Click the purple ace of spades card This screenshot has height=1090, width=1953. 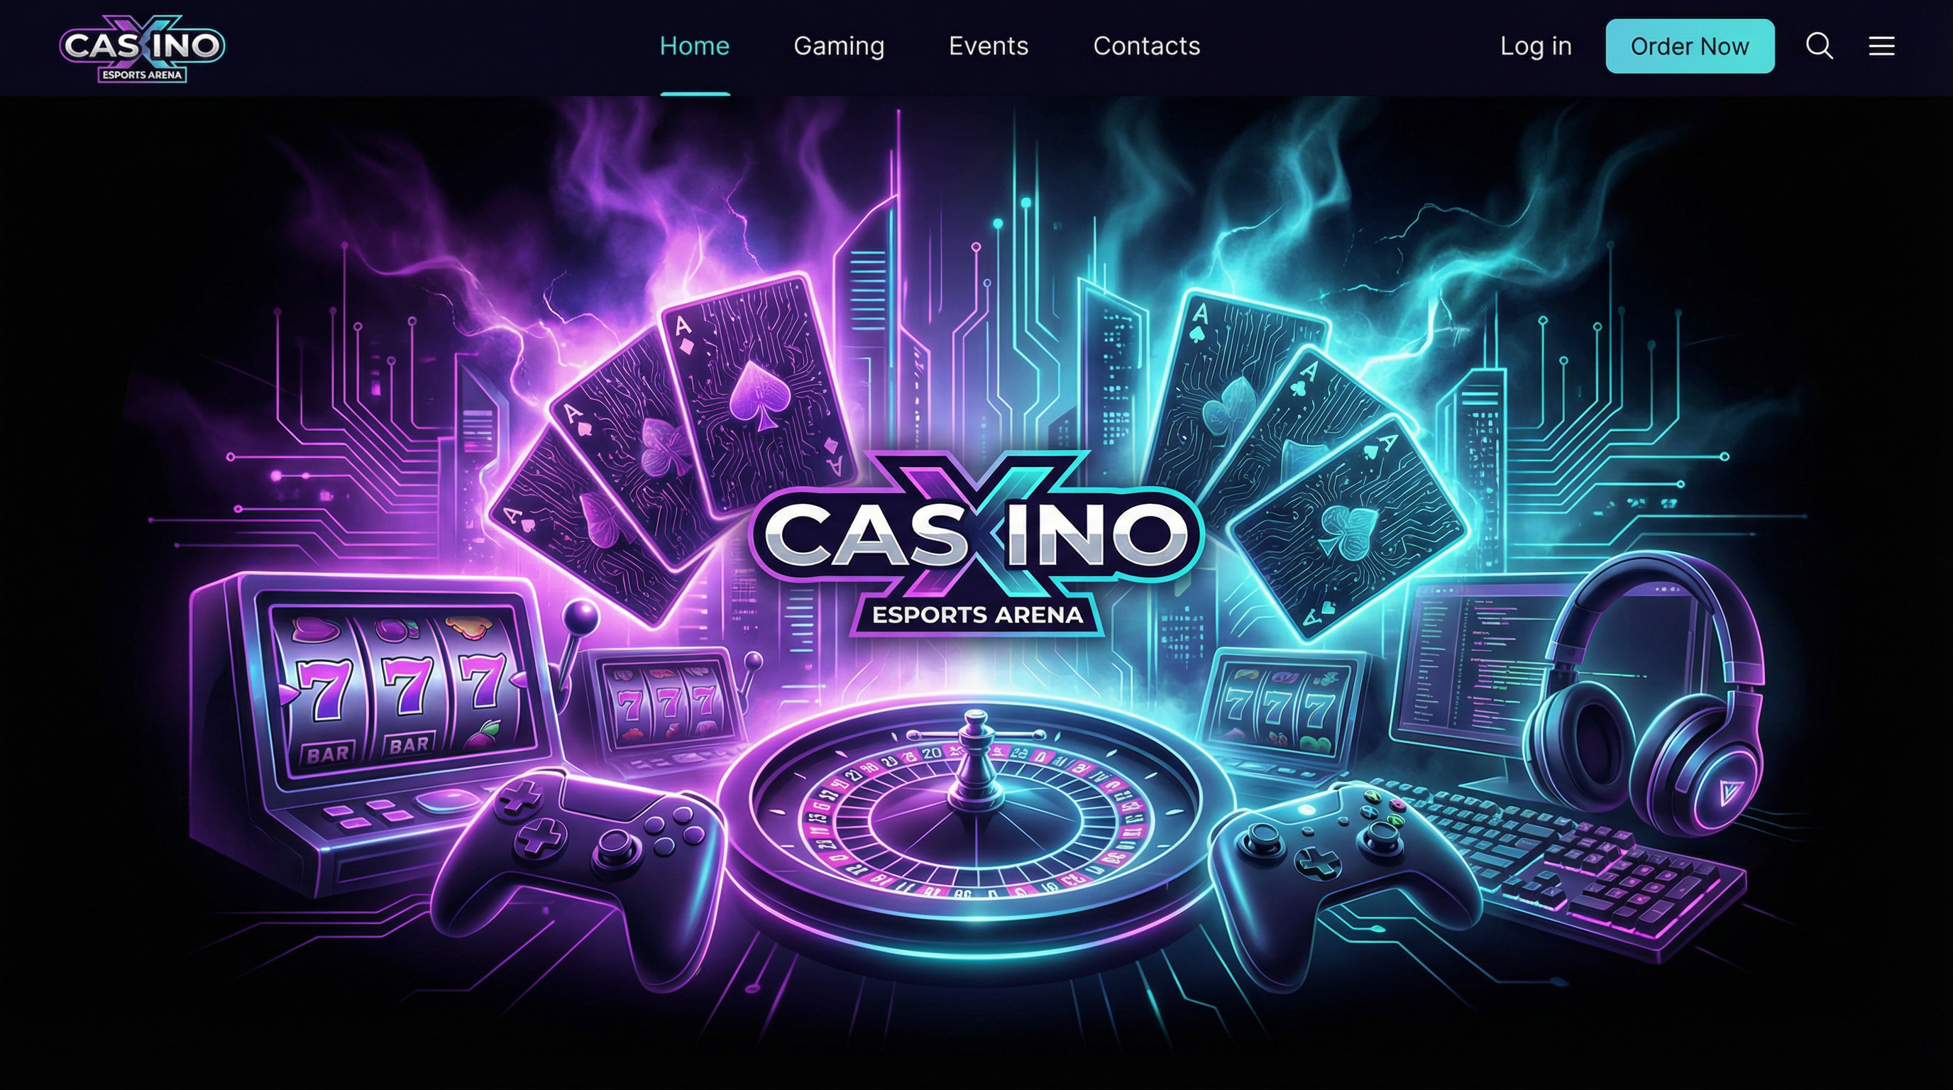[x=758, y=394]
